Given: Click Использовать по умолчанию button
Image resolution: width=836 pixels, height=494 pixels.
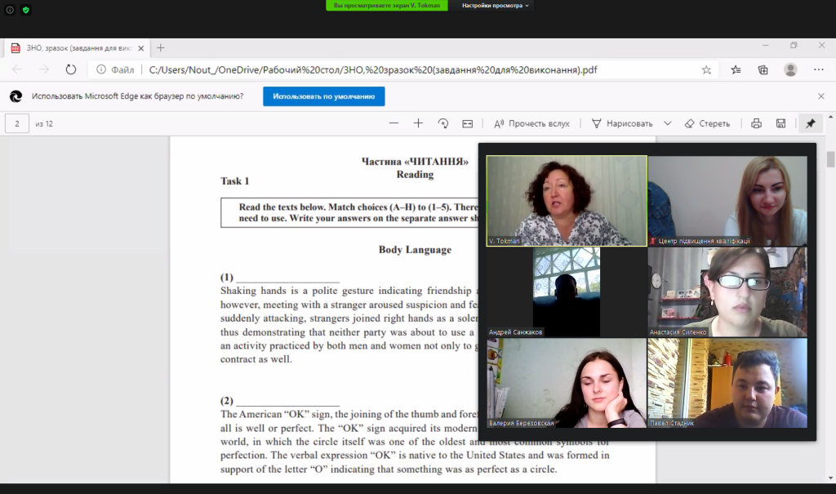Looking at the screenshot, I should click(323, 96).
